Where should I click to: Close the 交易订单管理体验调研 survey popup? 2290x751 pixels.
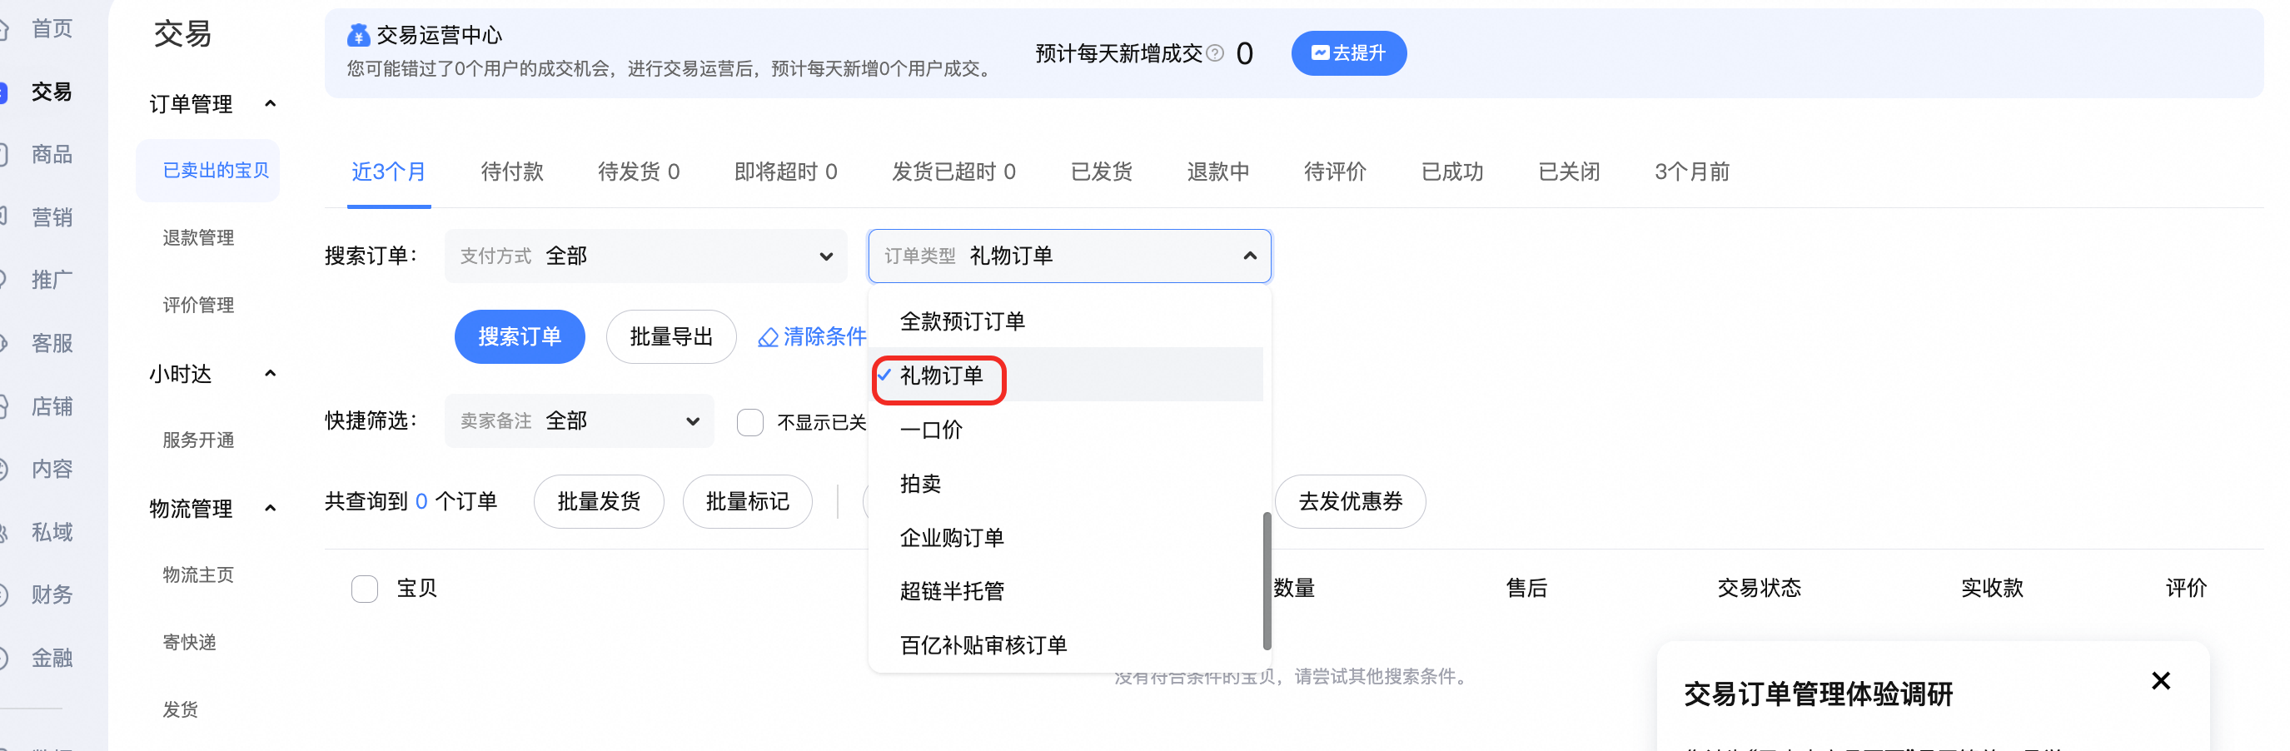pos(2161,681)
